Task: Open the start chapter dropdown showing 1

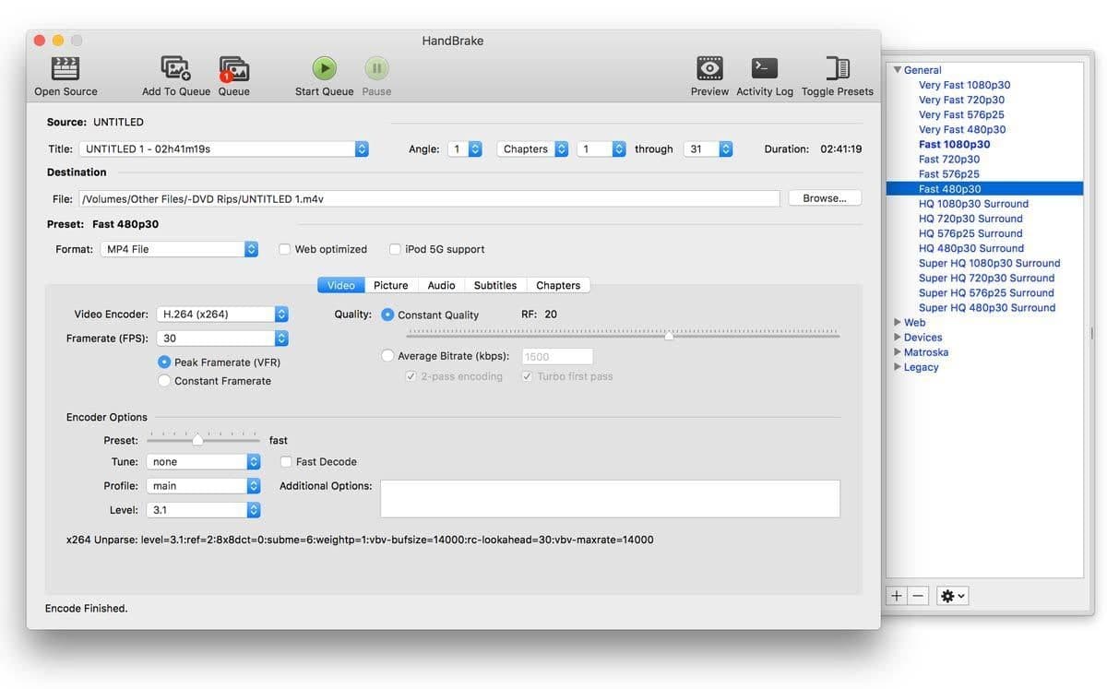Action: point(601,148)
